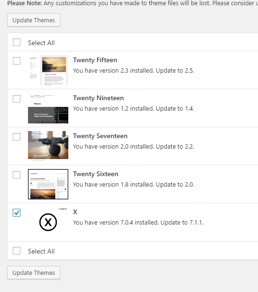This screenshot has height=292, width=258.
Task: Select the Twenty Seventeen theme checkbox
Action: click(x=17, y=137)
